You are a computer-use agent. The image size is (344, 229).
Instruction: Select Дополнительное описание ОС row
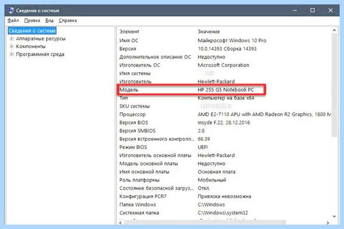(225, 57)
